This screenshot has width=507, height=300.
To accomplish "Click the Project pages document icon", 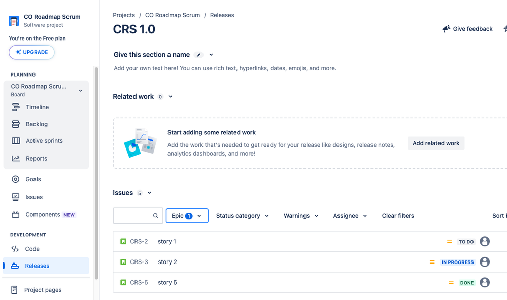I will pos(14,290).
